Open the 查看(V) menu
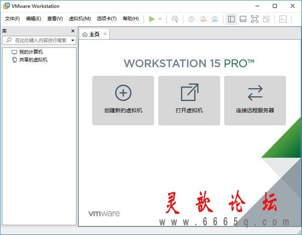This screenshot has width=302, height=235. [x=55, y=19]
